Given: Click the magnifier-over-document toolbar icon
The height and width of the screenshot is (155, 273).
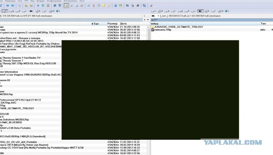Looking at the screenshot, I should [x=72, y=6].
